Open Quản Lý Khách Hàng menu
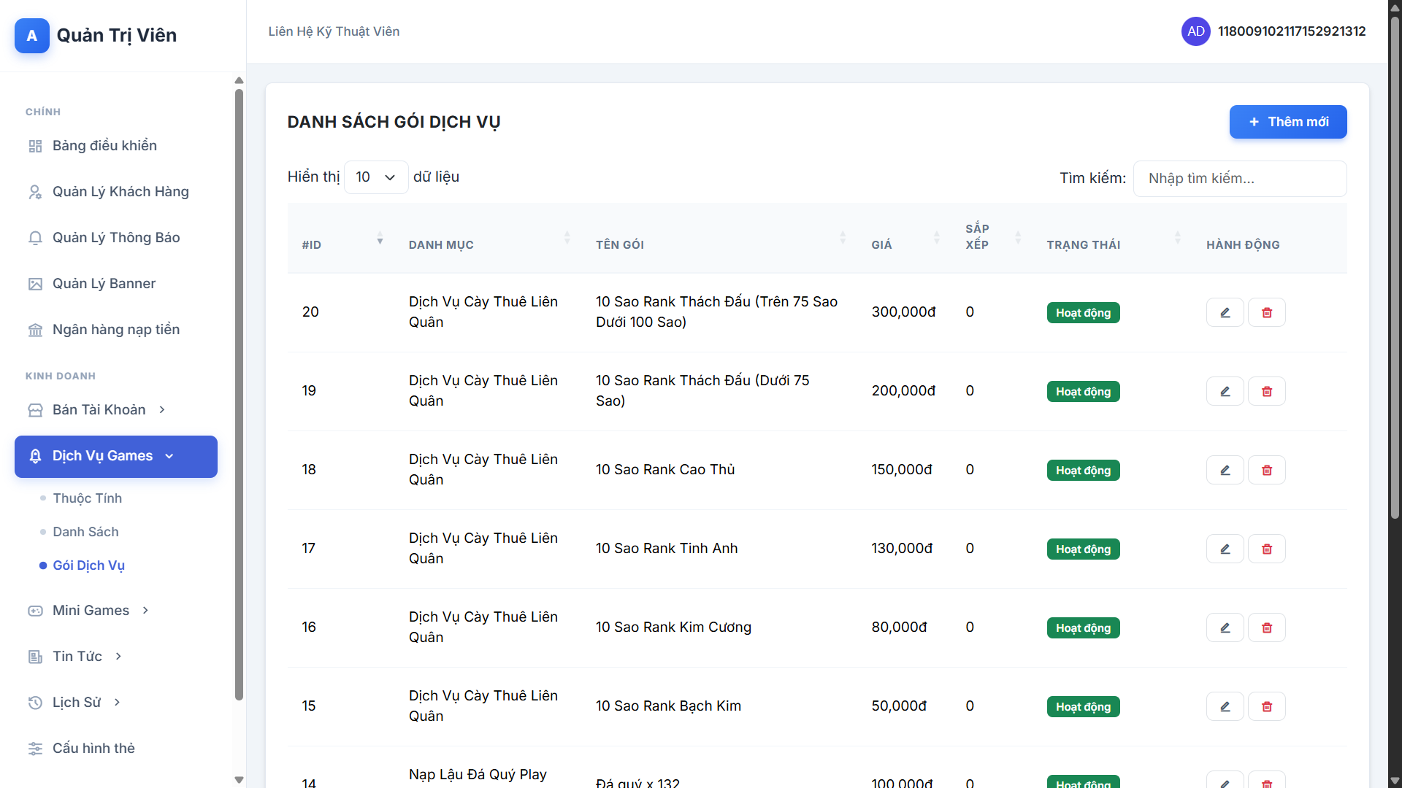 [120, 192]
